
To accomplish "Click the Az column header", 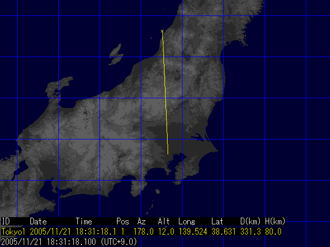I will (x=141, y=221).
